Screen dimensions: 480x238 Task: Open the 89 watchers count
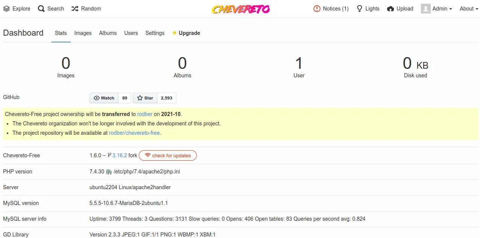125,98
